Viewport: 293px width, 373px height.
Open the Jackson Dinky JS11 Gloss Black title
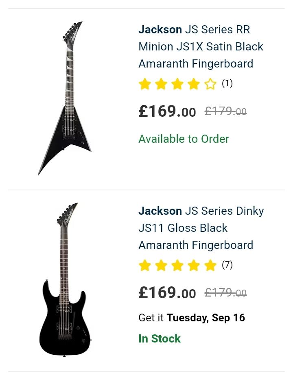point(201,228)
